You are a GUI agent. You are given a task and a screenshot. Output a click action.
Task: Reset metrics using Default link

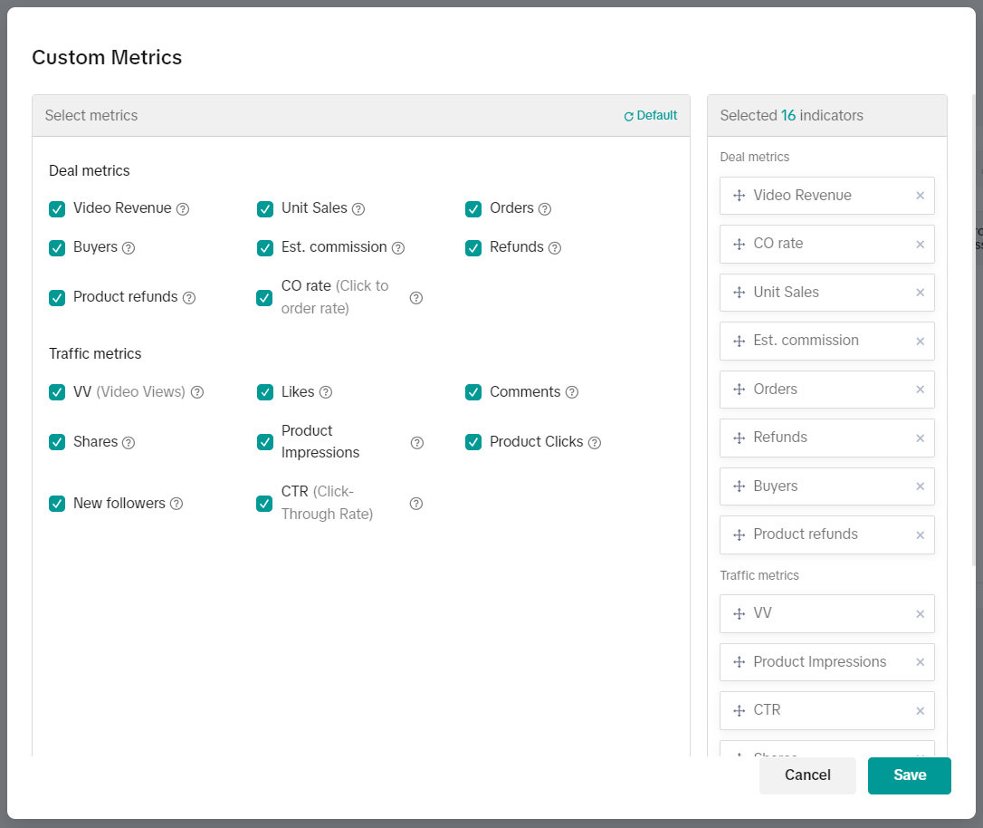[x=656, y=116]
